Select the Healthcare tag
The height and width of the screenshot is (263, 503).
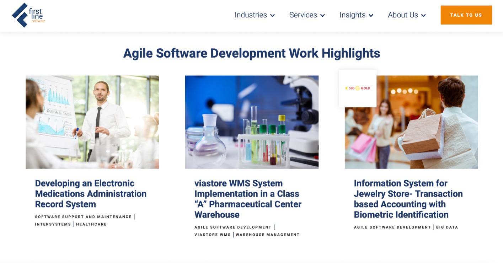[x=91, y=224]
